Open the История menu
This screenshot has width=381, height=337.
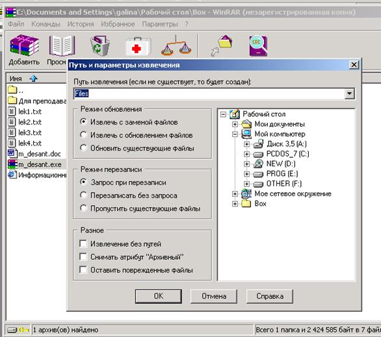coord(81,24)
